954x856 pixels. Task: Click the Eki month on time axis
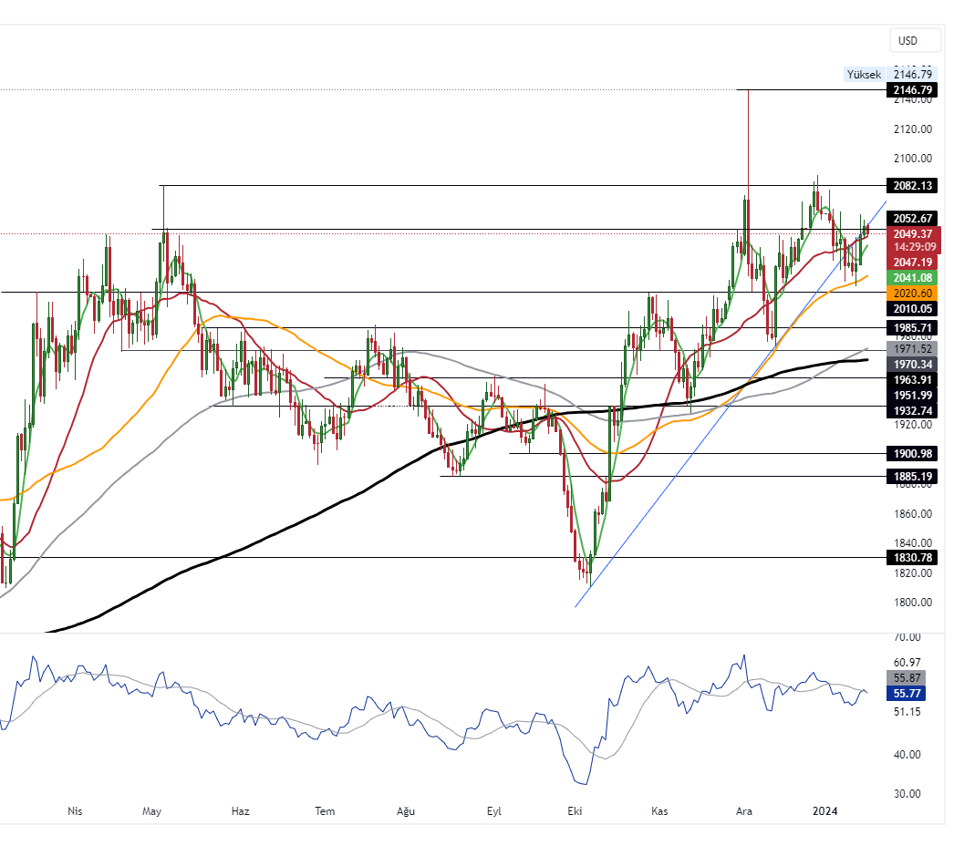coord(575,810)
